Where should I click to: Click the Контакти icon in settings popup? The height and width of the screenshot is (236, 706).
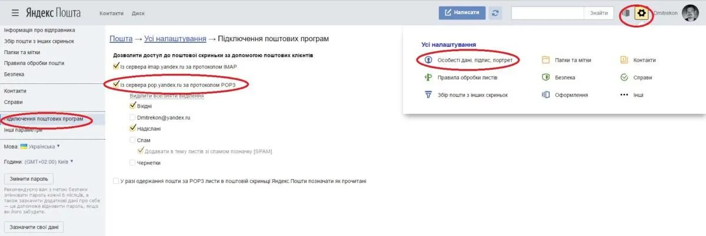(624, 60)
